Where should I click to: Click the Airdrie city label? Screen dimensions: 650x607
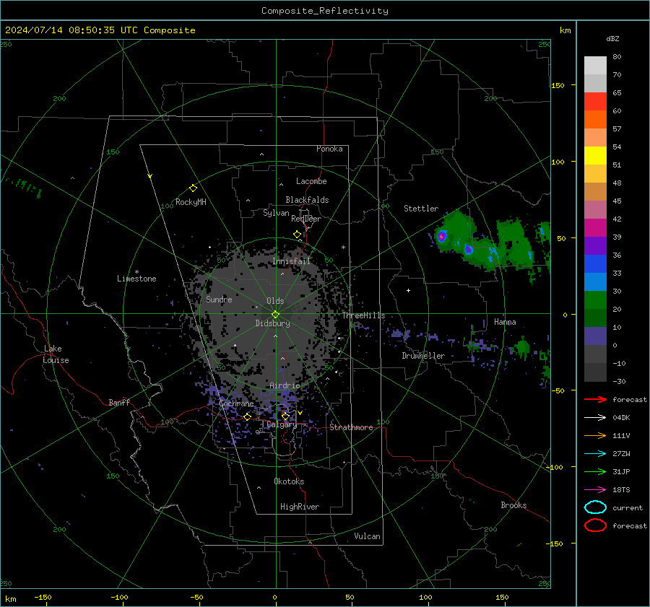tap(285, 385)
